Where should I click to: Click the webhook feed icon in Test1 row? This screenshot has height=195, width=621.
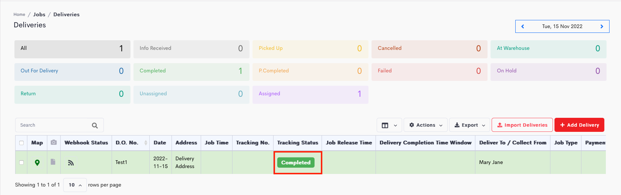coord(71,162)
